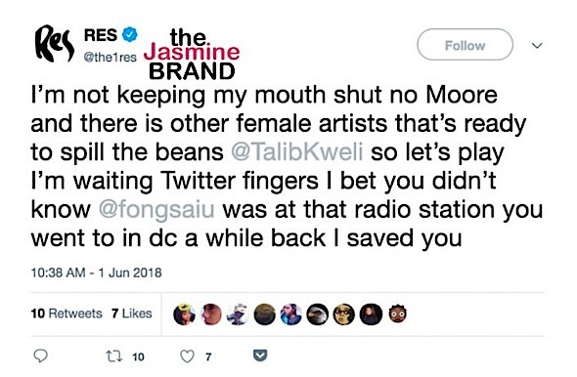The height and width of the screenshot is (377, 577).
Task: Click the blue verified badge
Action: tap(129, 34)
